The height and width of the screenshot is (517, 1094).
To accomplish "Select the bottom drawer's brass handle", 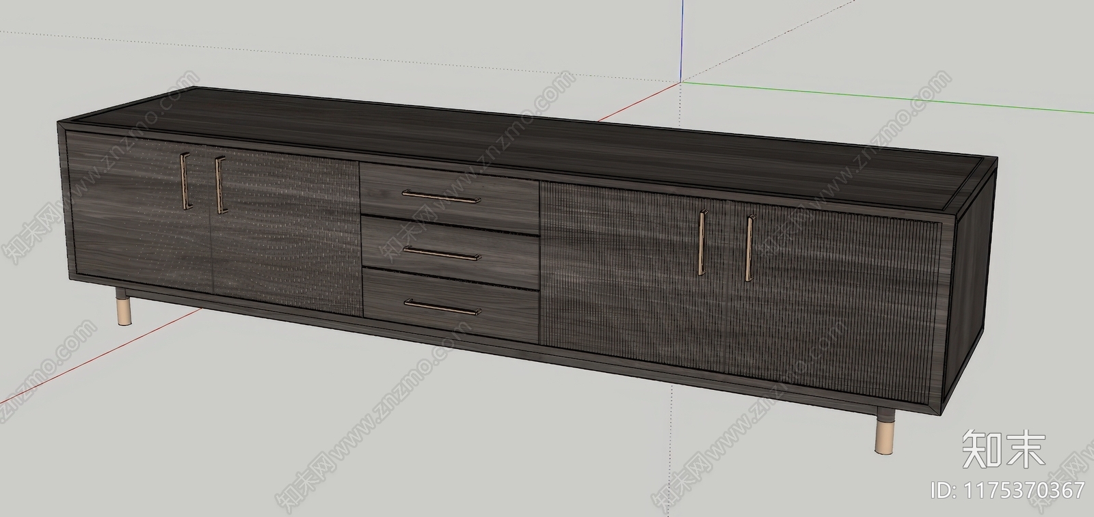I will [442, 307].
